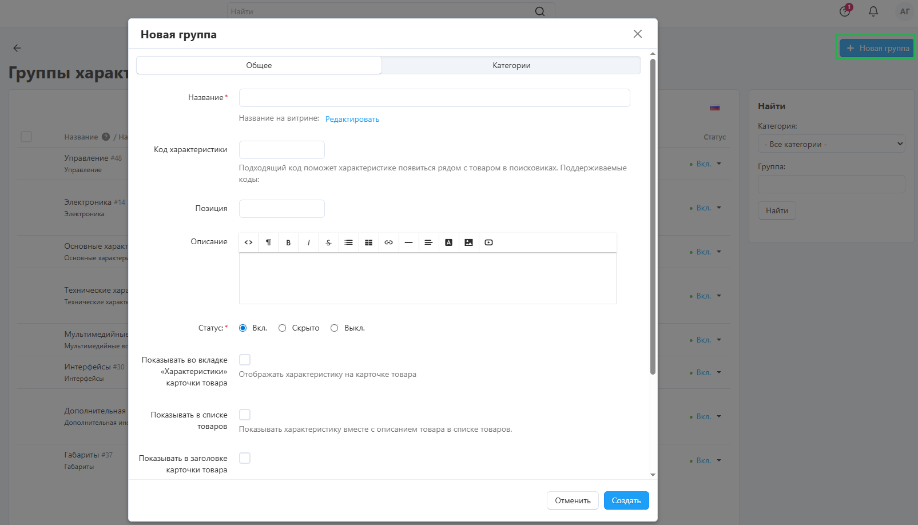
Task: Click the Отменить button
Action: 573,500
